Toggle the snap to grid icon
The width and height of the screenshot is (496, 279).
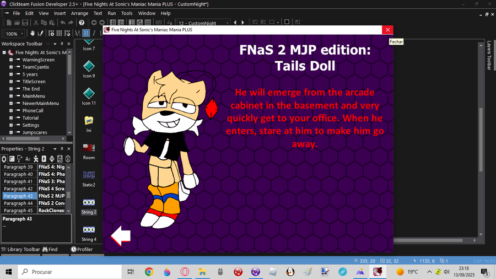point(67,33)
